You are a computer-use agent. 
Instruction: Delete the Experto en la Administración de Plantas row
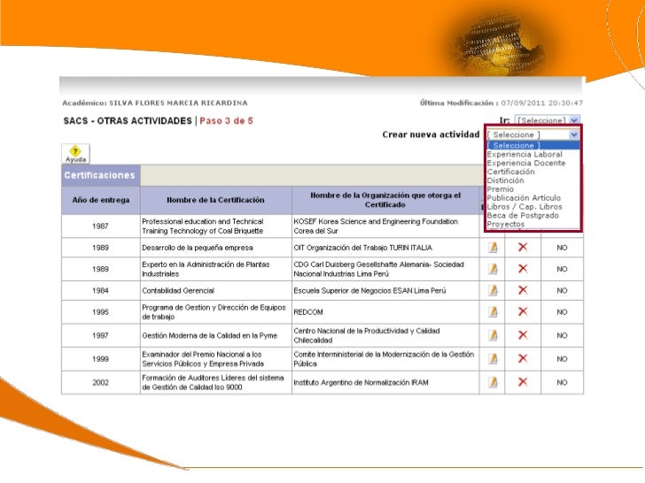pos(523,269)
